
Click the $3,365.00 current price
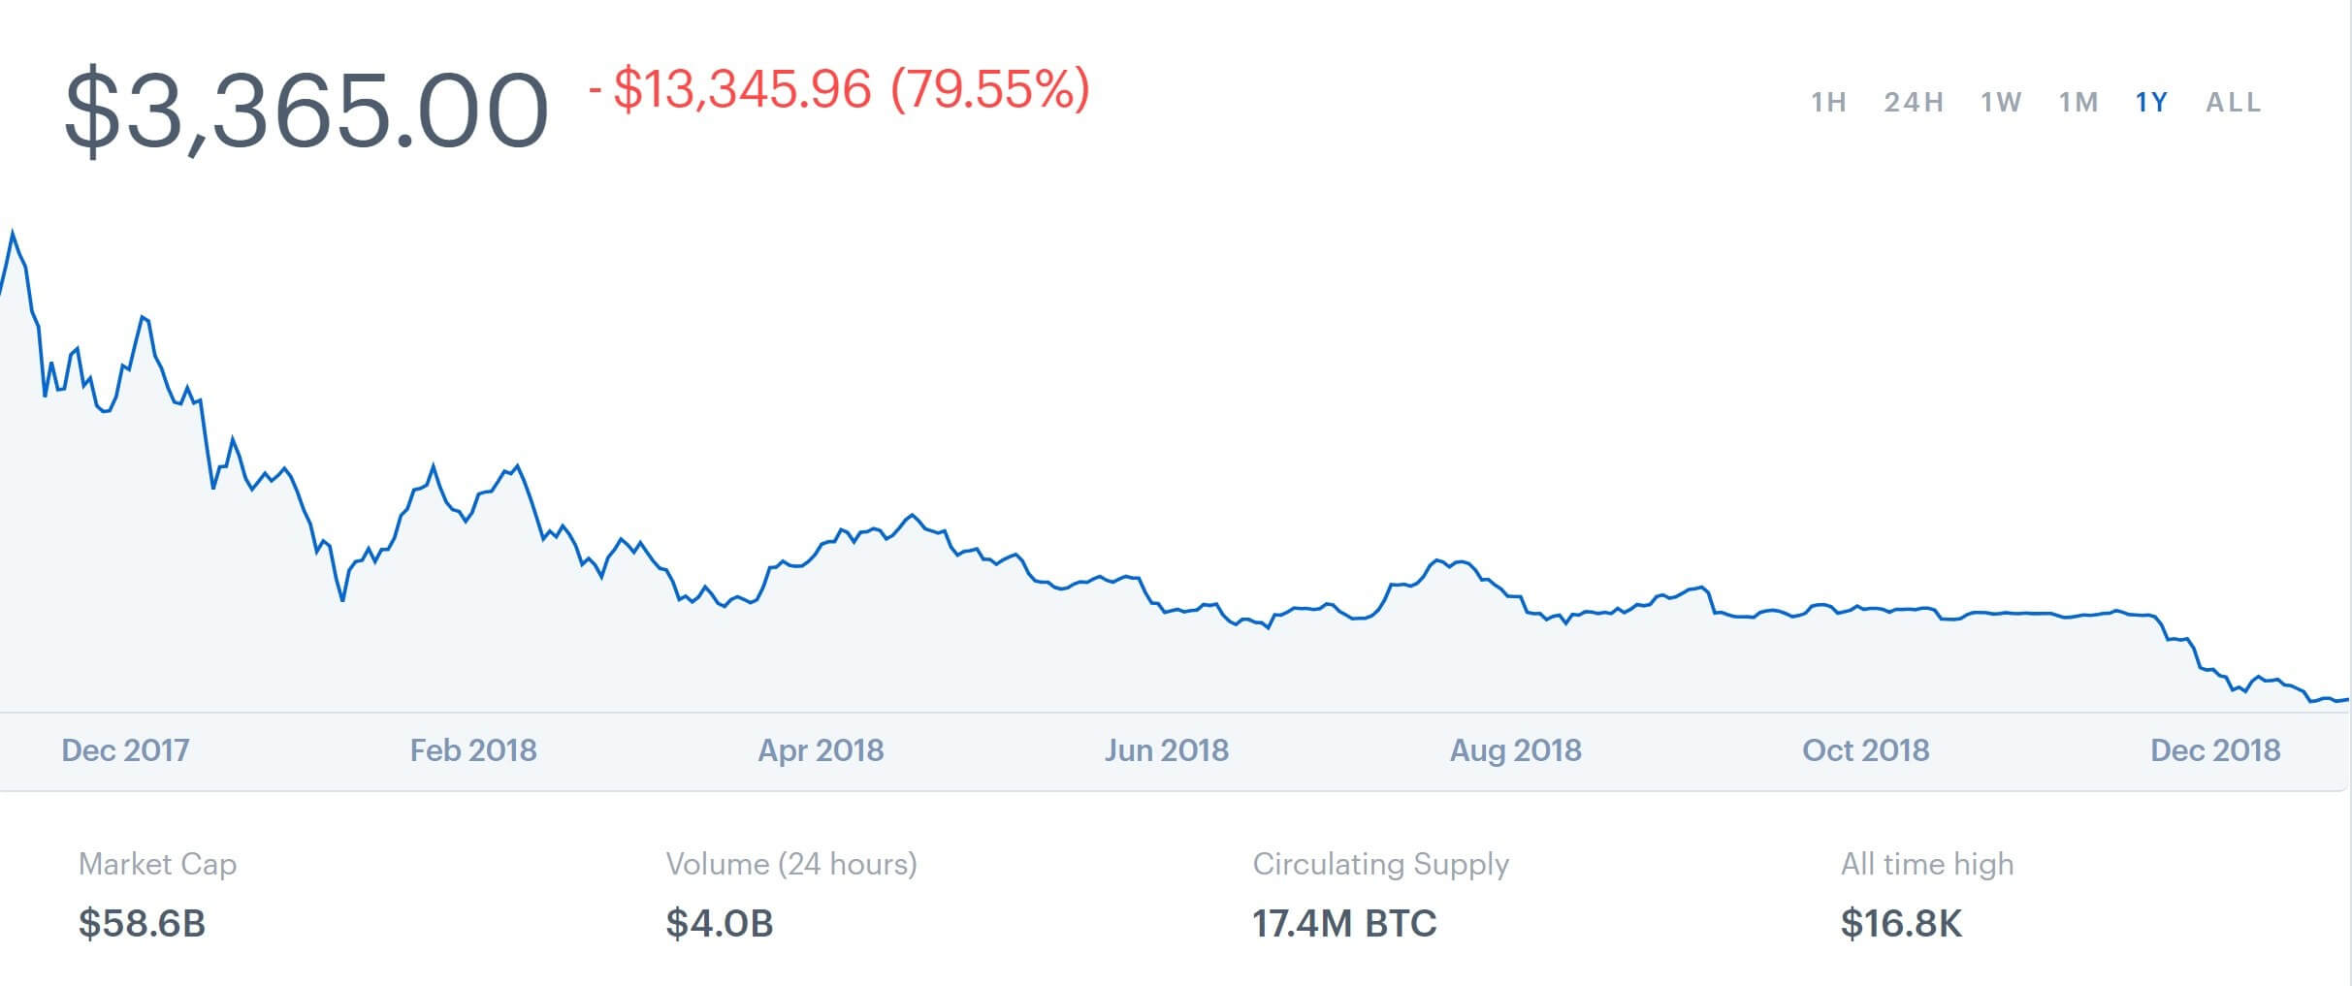pyautogui.click(x=306, y=110)
